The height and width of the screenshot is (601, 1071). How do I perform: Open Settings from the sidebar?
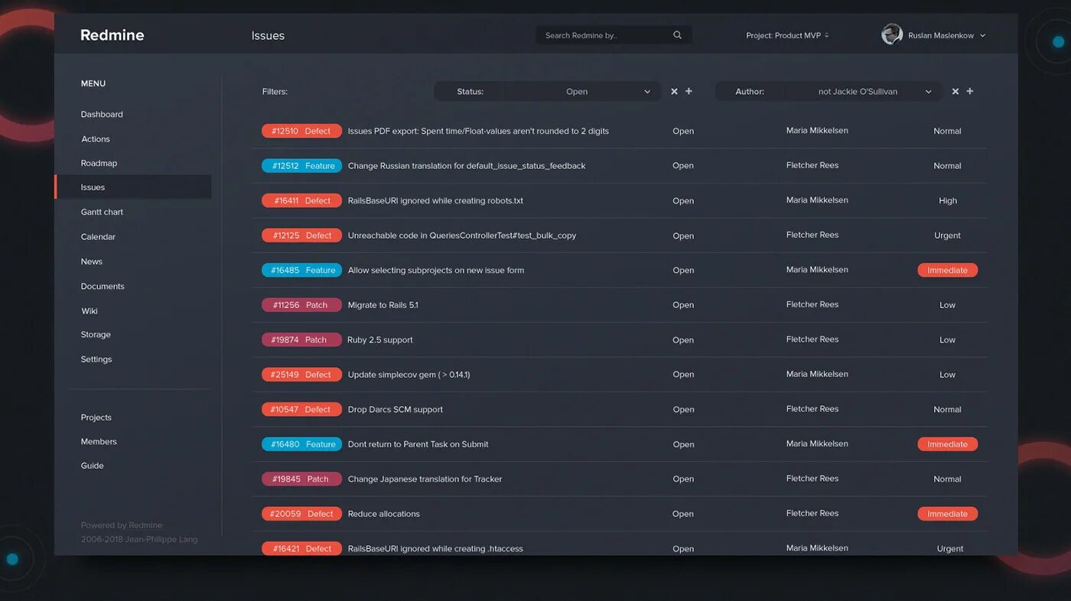click(96, 359)
